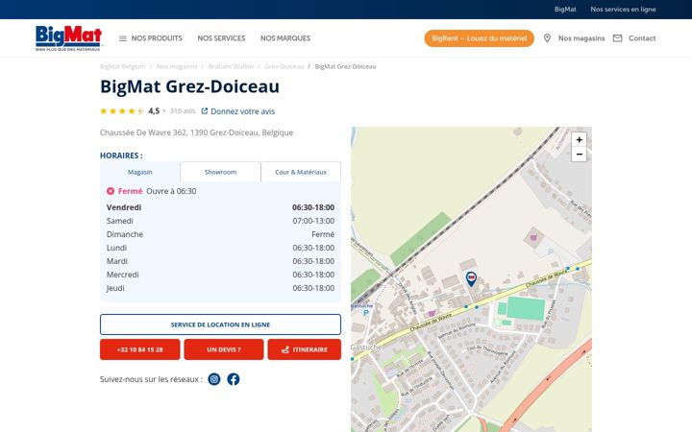Click the Mercredi hours row

click(x=220, y=275)
